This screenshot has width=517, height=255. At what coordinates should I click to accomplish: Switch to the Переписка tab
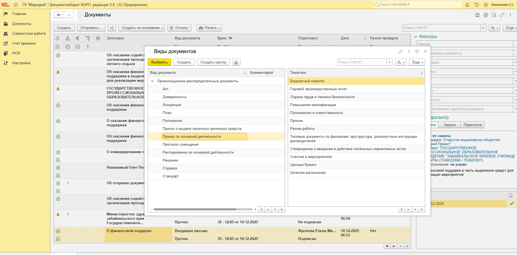(x=472, y=125)
